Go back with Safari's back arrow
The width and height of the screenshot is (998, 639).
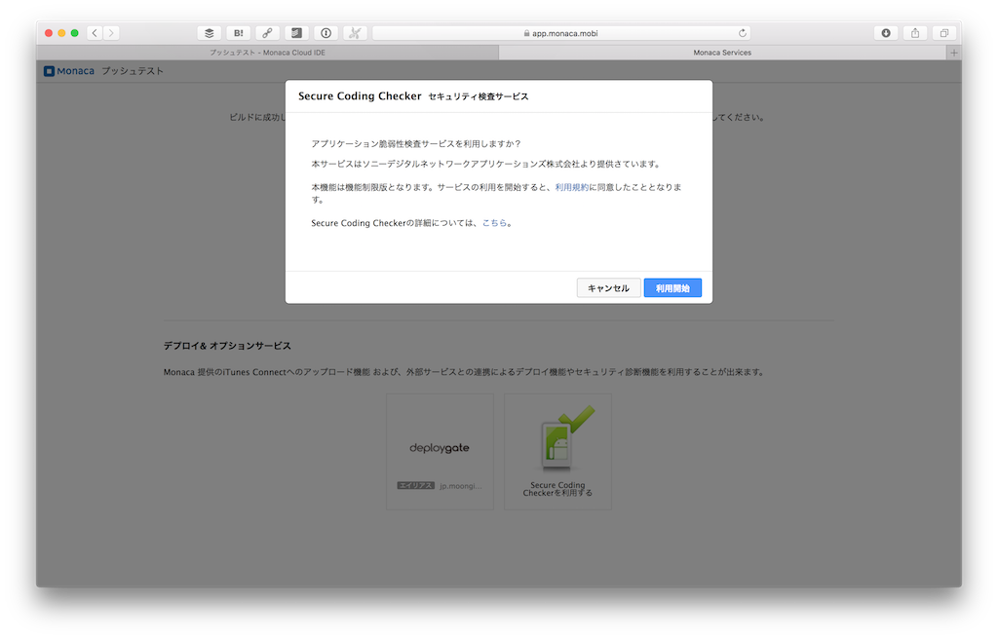[x=95, y=33]
